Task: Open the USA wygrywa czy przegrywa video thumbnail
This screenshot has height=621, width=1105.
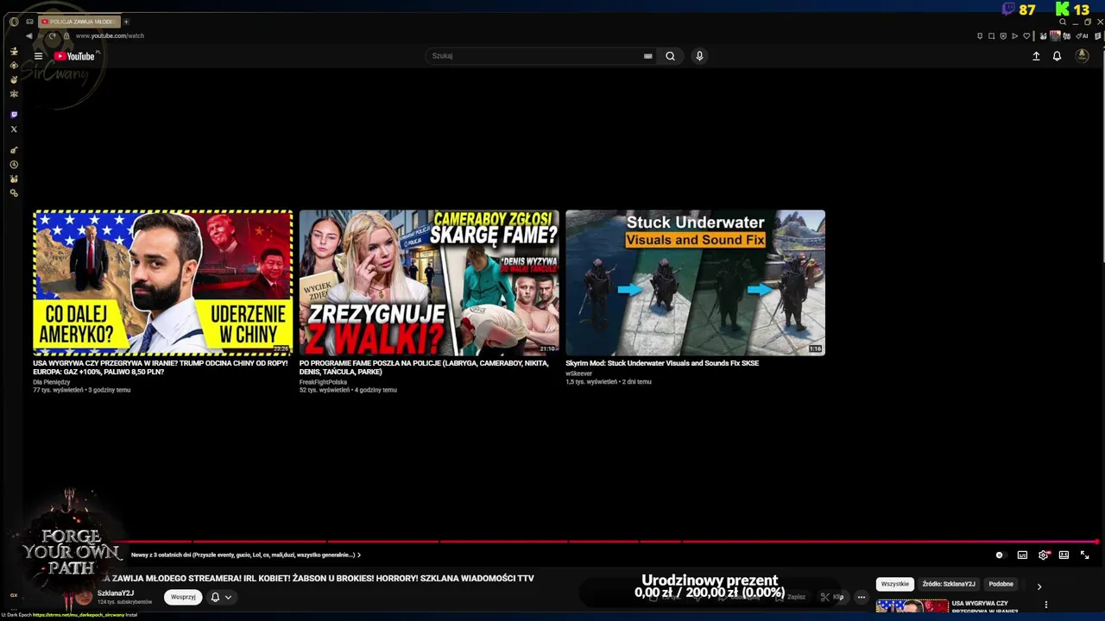Action: (x=162, y=283)
